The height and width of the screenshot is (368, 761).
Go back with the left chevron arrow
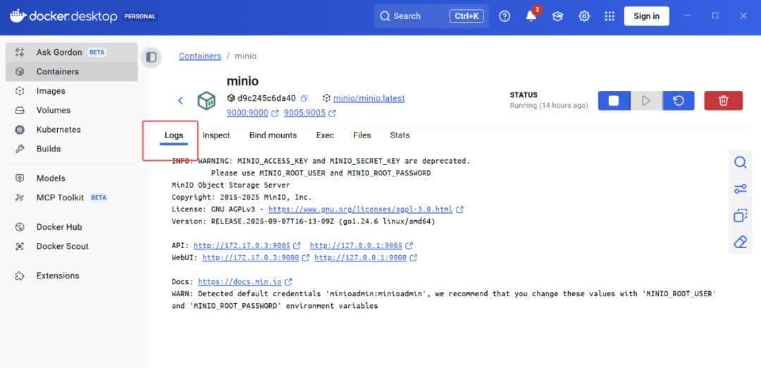[180, 101]
